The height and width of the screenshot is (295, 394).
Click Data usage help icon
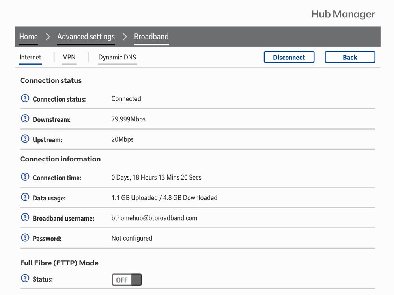[25, 197]
